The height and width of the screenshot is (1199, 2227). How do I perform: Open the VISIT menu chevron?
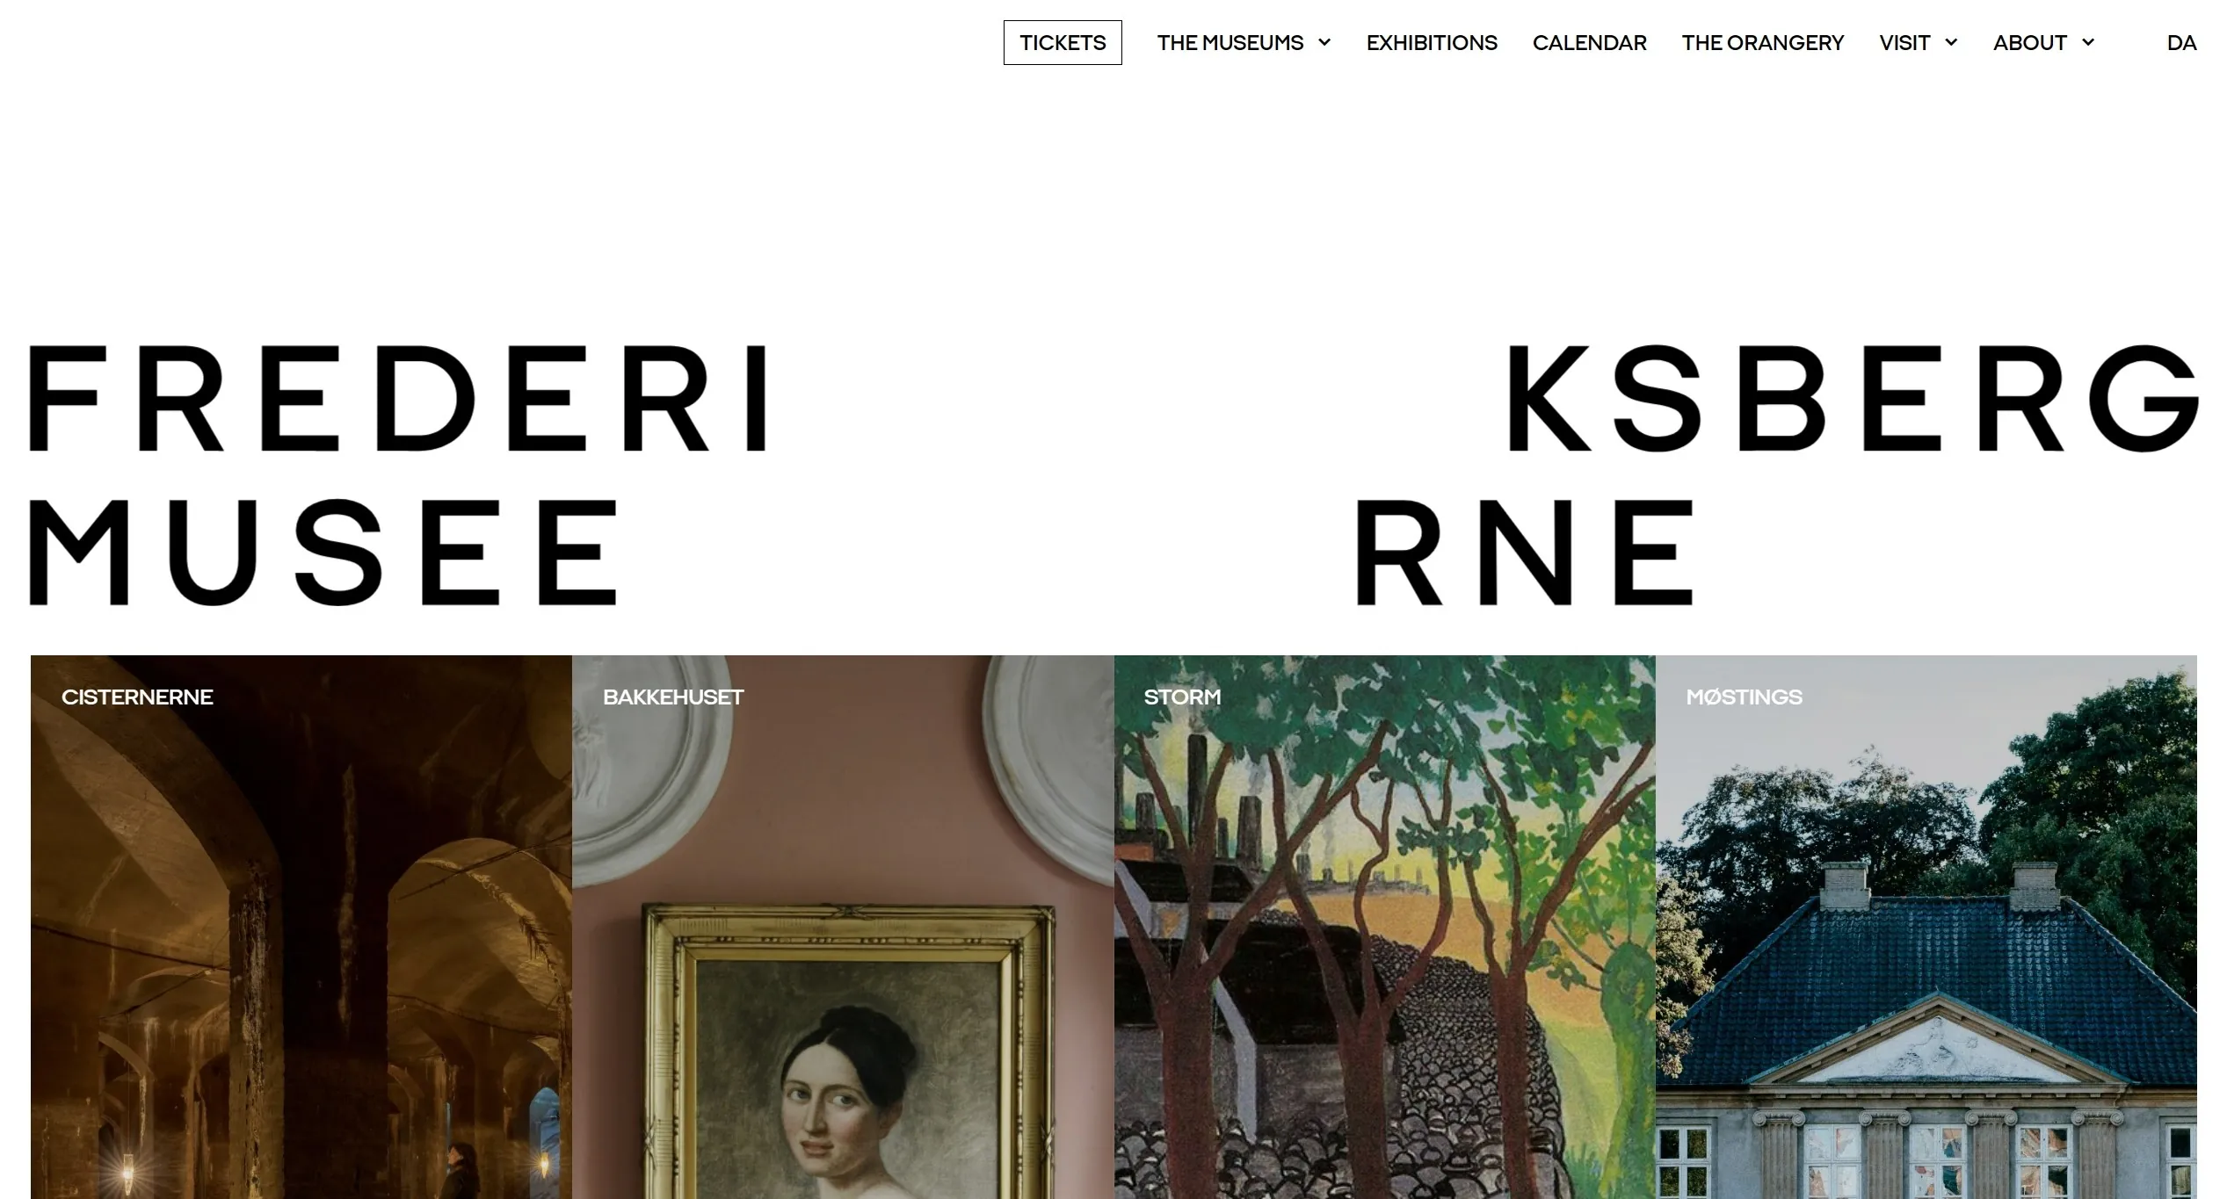coord(1951,42)
